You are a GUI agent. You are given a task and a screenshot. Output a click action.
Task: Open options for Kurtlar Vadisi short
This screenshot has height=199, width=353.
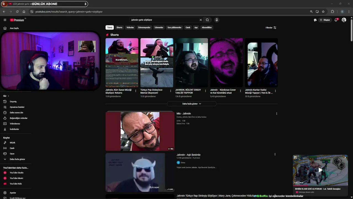(x=275, y=91)
